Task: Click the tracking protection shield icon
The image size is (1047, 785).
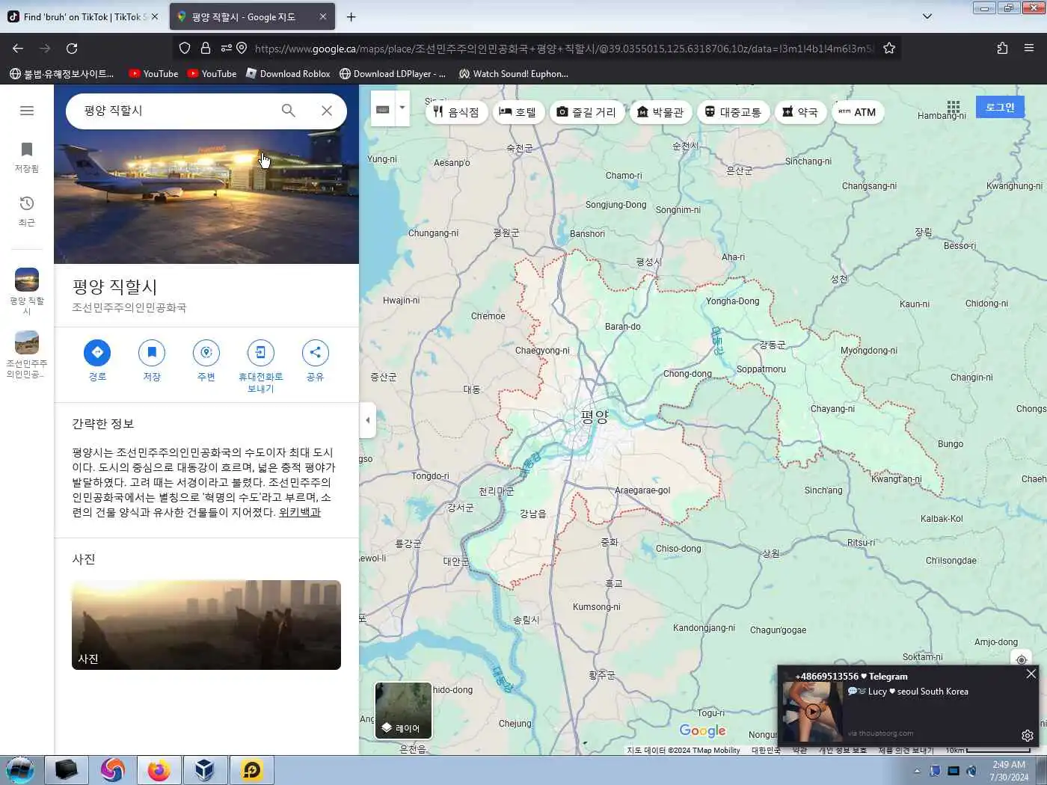Action: [x=185, y=48]
